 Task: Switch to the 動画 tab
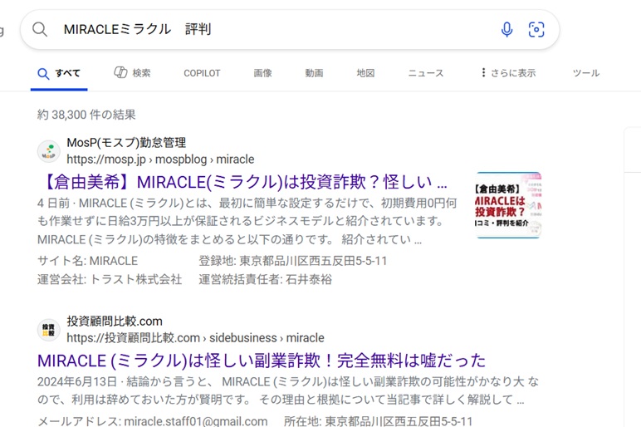tap(314, 73)
